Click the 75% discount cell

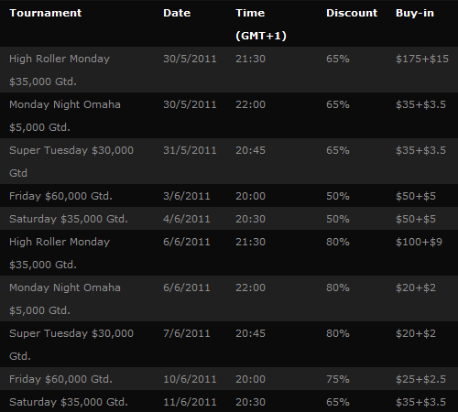tap(337, 379)
